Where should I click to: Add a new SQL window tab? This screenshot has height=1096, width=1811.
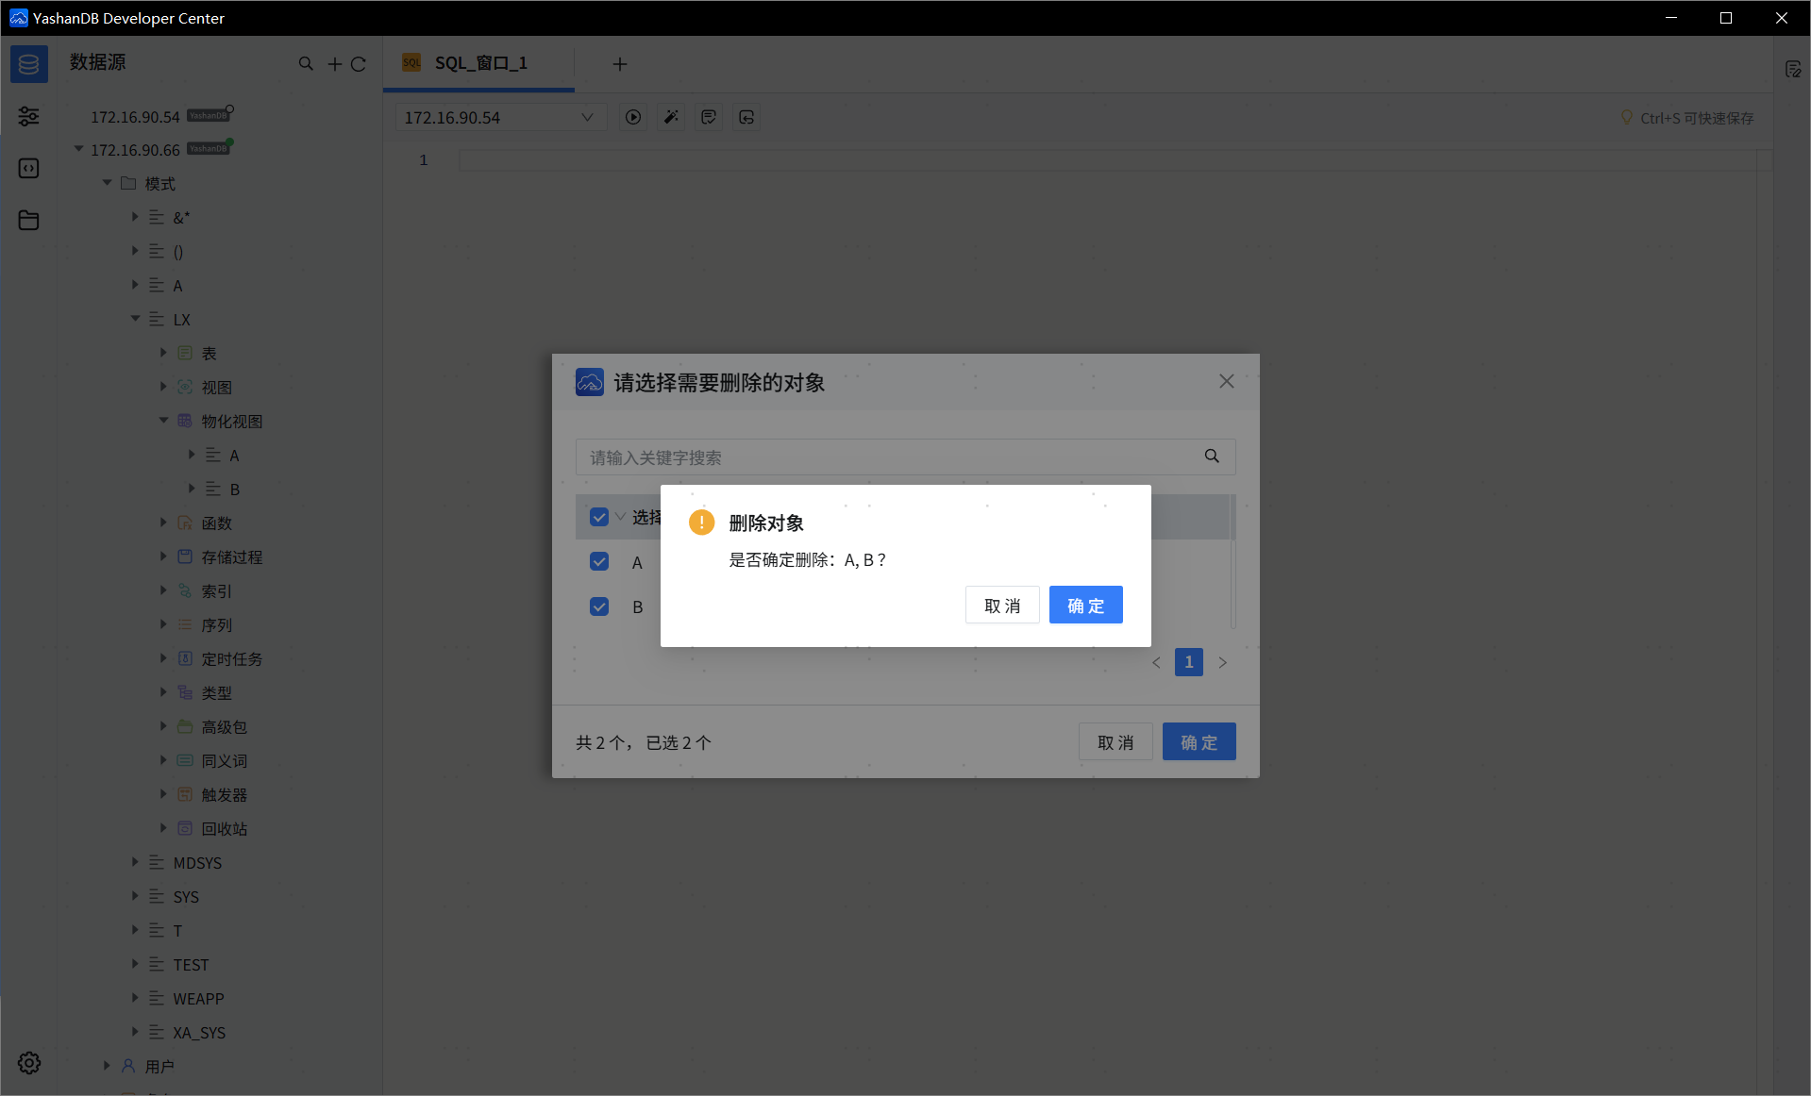click(x=620, y=64)
